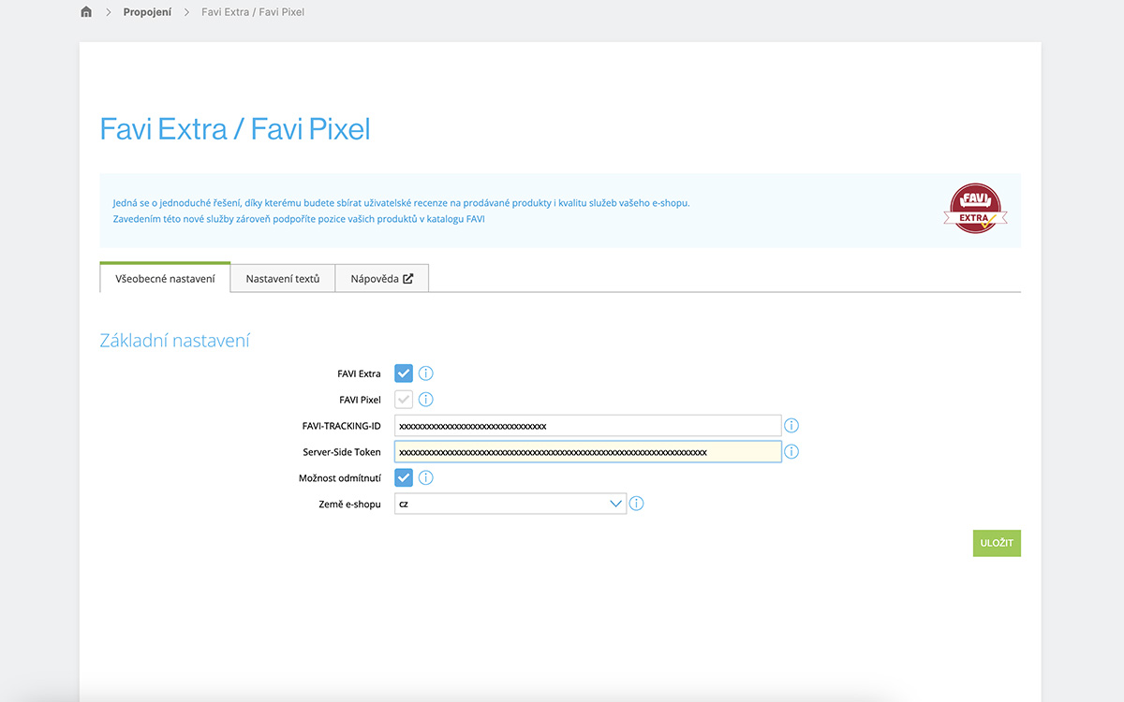Select Všeobecné nastavení tab

(x=165, y=278)
